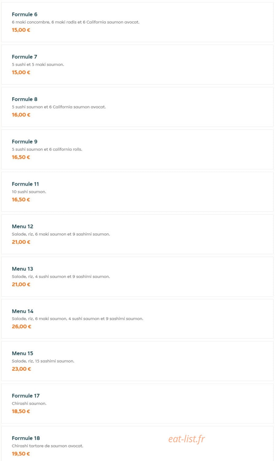Click the Menu 14 description line

tap(78, 319)
